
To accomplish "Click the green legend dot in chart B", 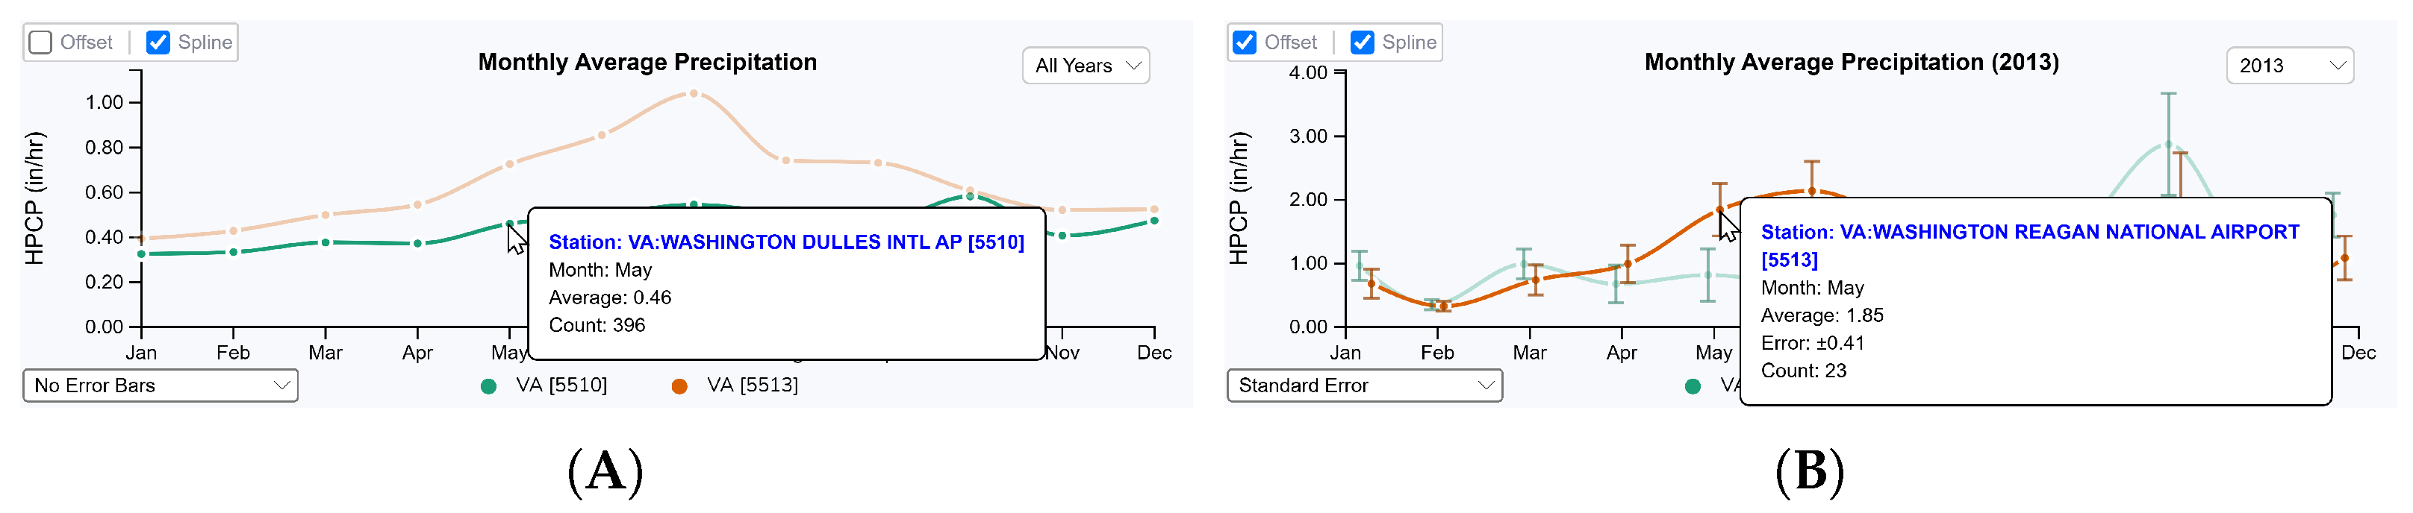I will [1693, 387].
